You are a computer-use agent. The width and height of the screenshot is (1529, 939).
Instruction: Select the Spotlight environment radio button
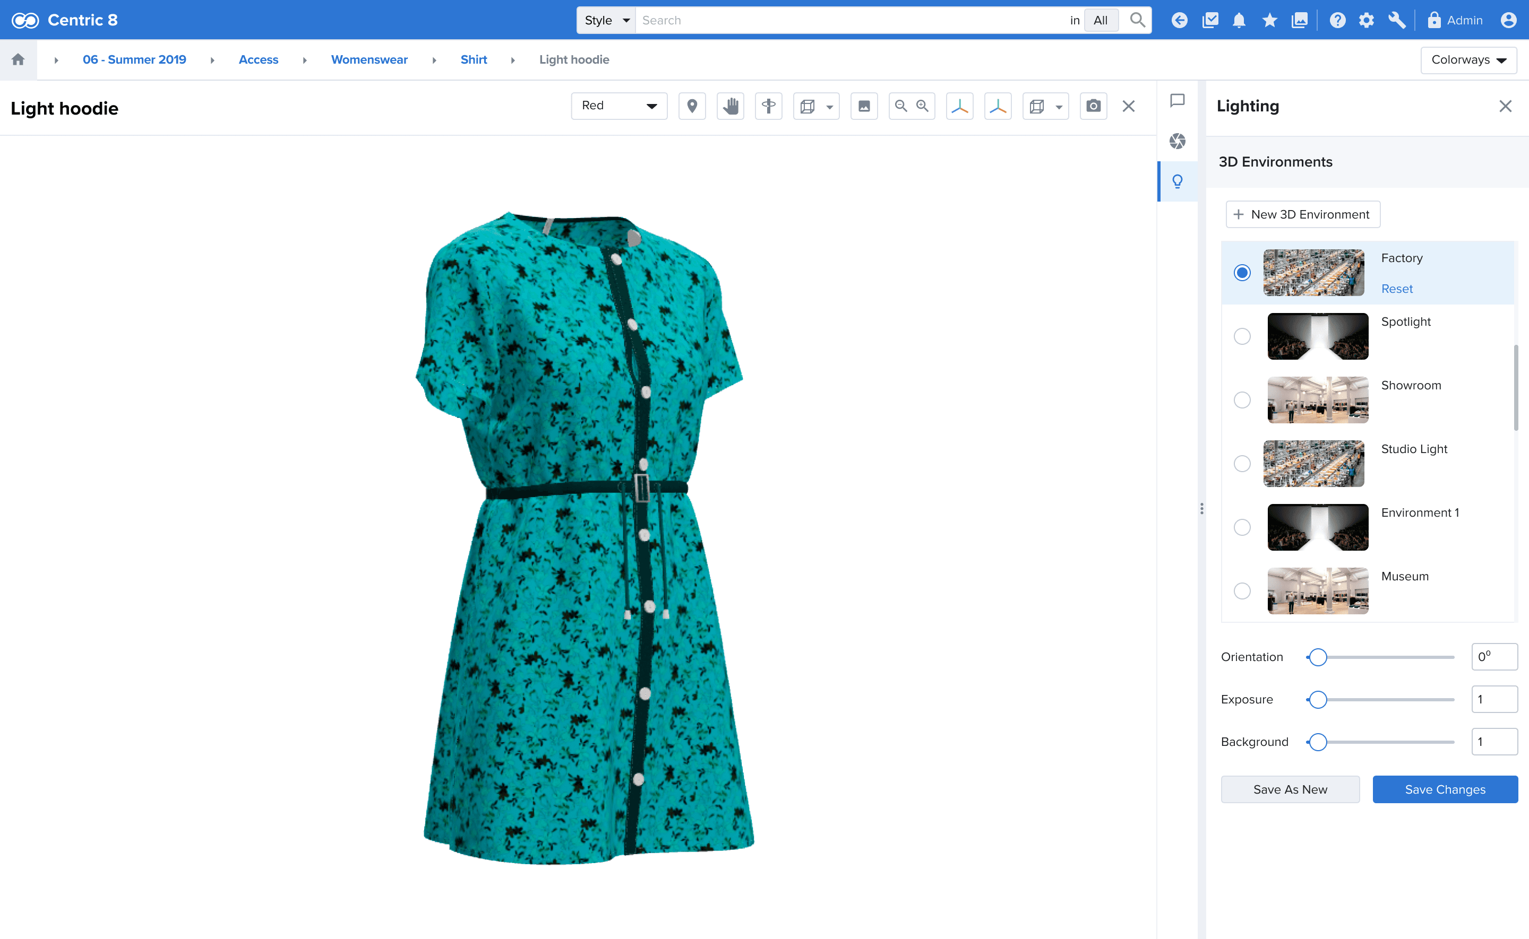[x=1241, y=336]
